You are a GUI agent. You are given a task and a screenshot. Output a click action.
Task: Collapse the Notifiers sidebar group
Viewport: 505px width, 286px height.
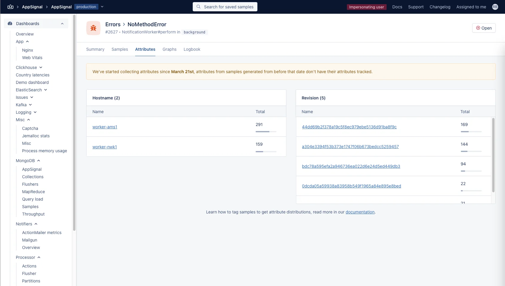pos(36,224)
